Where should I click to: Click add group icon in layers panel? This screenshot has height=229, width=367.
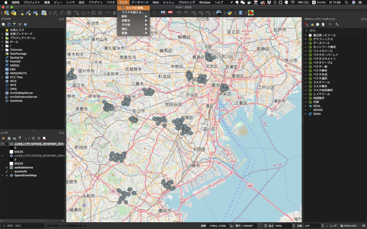(9, 138)
